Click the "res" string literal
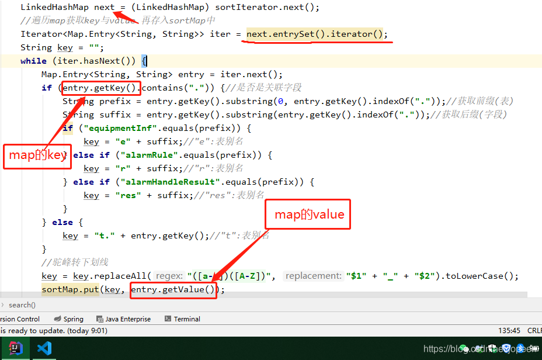This screenshot has height=360, width=542. 128,196
